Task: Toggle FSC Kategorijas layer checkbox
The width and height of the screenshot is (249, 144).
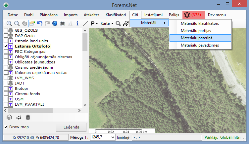Action: click(6, 52)
